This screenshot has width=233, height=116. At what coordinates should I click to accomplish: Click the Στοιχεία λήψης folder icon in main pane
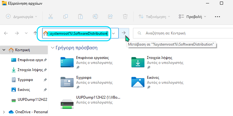138,62
